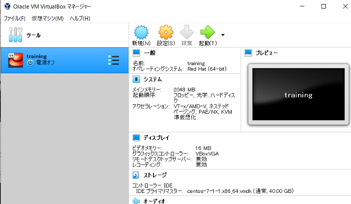Open the Help (ヘルプ) menu

click(80, 19)
